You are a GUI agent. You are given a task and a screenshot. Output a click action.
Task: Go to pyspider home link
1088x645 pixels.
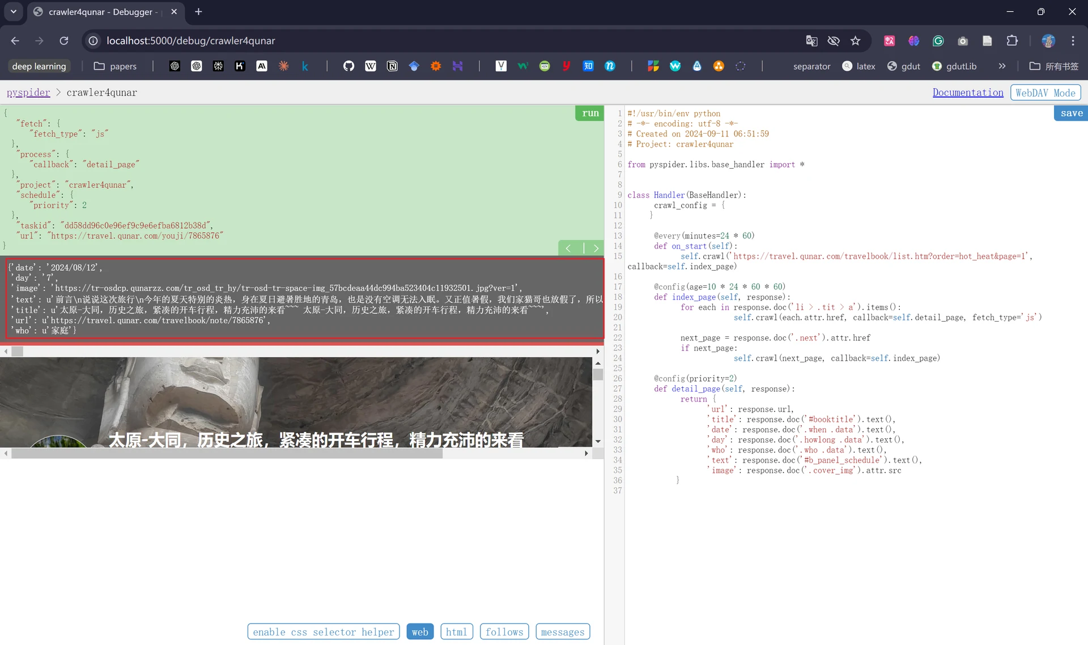[x=28, y=92]
